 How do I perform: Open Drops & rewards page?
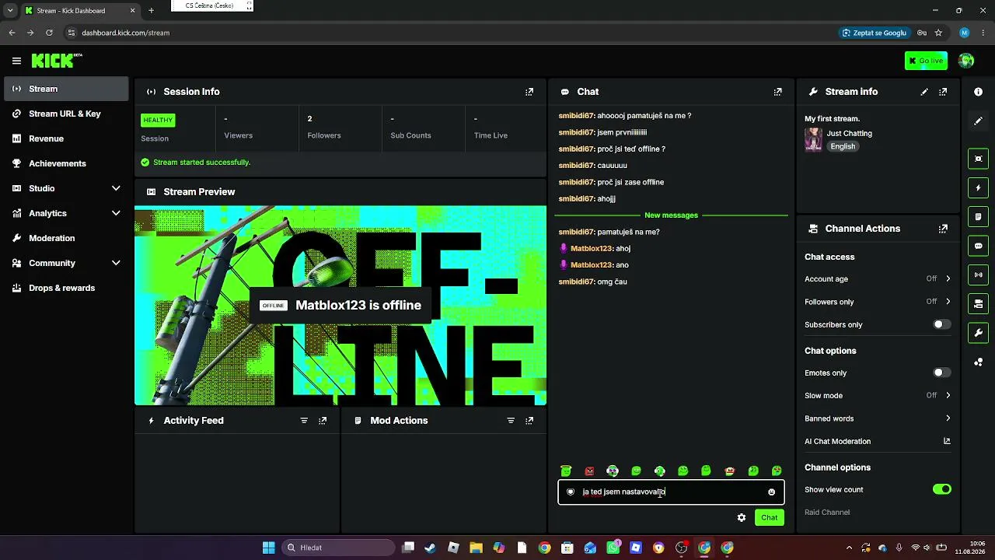coord(66,288)
